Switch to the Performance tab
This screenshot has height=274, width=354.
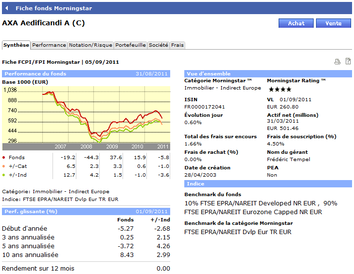(x=49, y=45)
